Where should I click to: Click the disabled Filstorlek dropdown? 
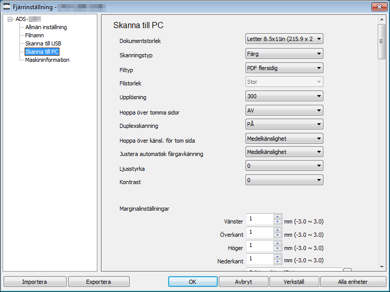(x=284, y=82)
